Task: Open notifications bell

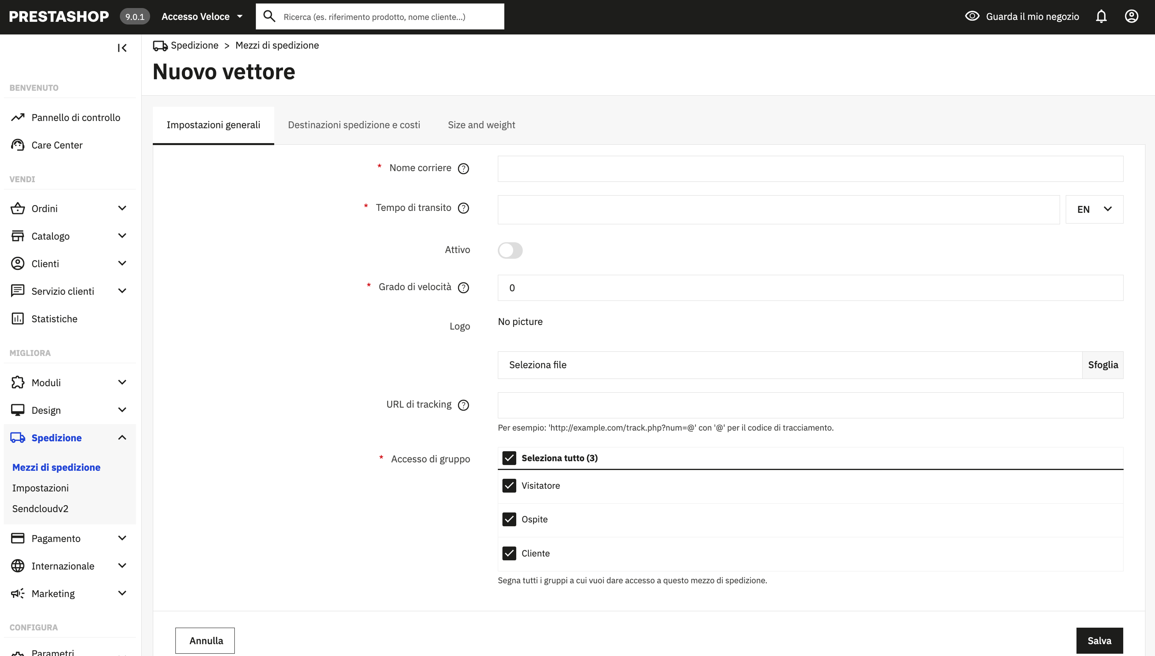Action: (1101, 17)
